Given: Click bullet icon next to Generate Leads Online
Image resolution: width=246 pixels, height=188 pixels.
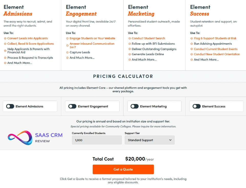Looking at the screenshot, I should click(130, 54).
